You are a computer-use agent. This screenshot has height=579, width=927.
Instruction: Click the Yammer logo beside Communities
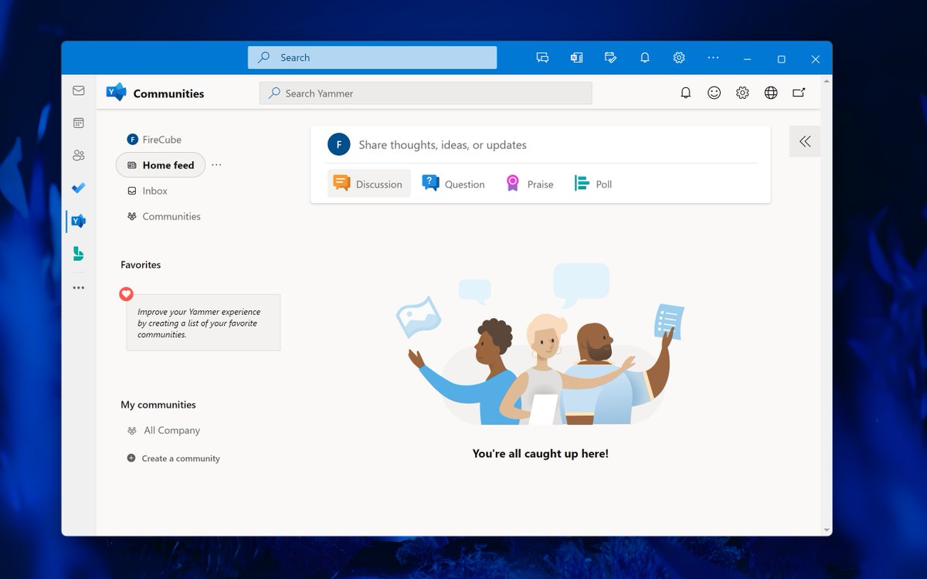pyautogui.click(x=116, y=92)
